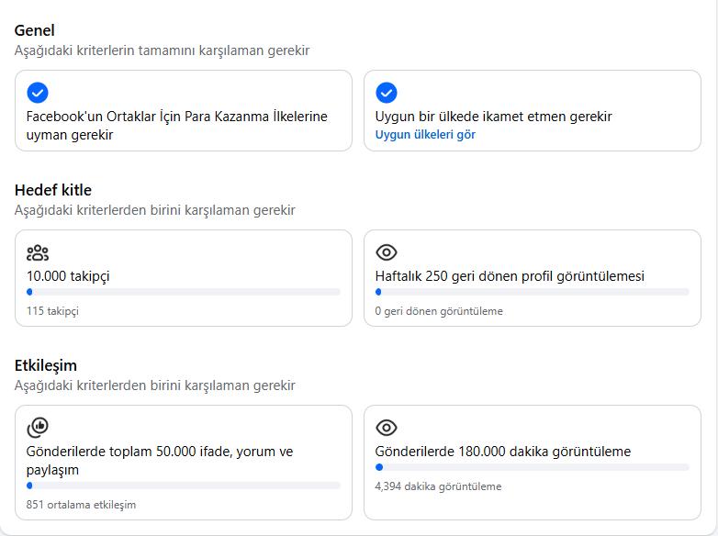Image resolution: width=718 pixels, height=536 pixels.
Task: Click the 50.000 ifade progress bar
Action: tap(184, 486)
